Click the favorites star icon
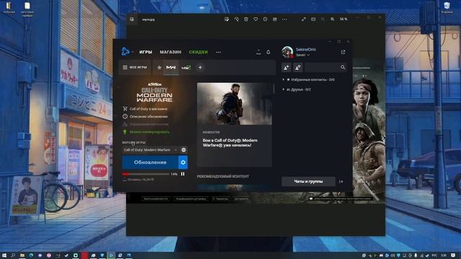Viewport: 461px width, 259px height. [x=159, y=67]
